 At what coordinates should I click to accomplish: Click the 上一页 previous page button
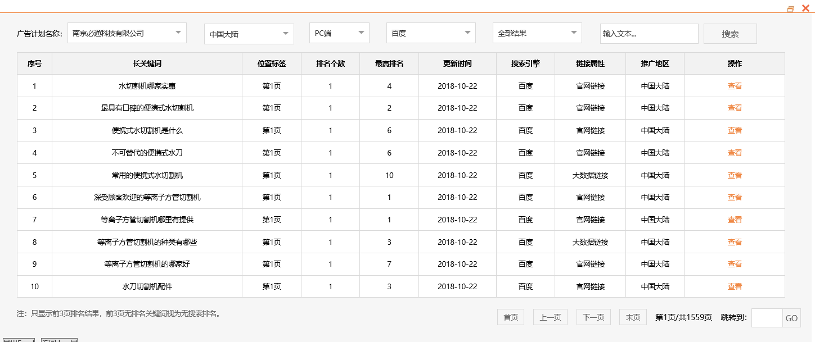click(x=550, y=317)
